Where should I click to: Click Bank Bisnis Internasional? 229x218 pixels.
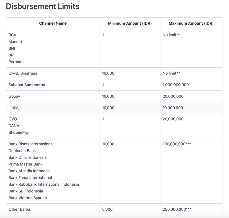tap(31, 144)
